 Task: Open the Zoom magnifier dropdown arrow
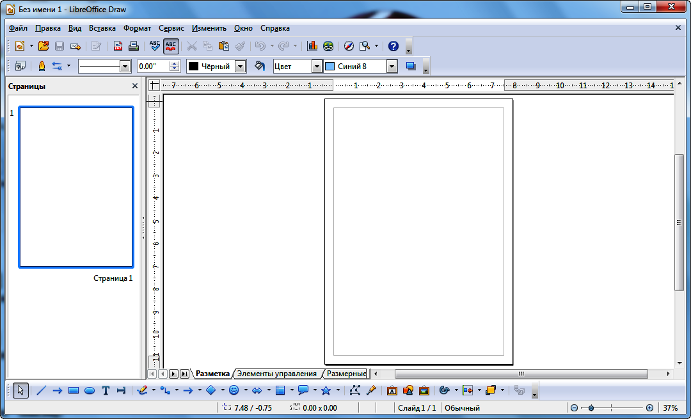(x=376, y=46)
